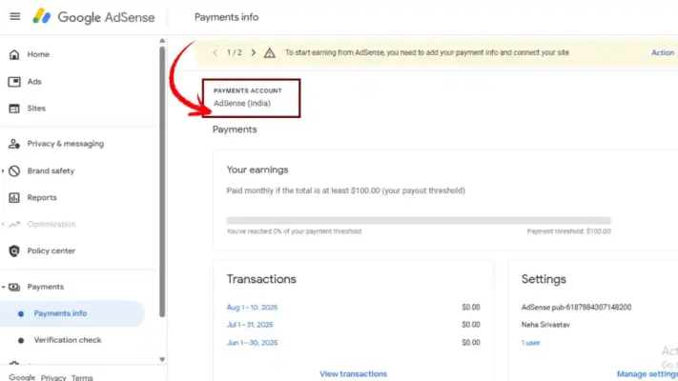Go to previous notification with left chevron
Viewport: 678px width, 381px height.
(x=215, y=52)
